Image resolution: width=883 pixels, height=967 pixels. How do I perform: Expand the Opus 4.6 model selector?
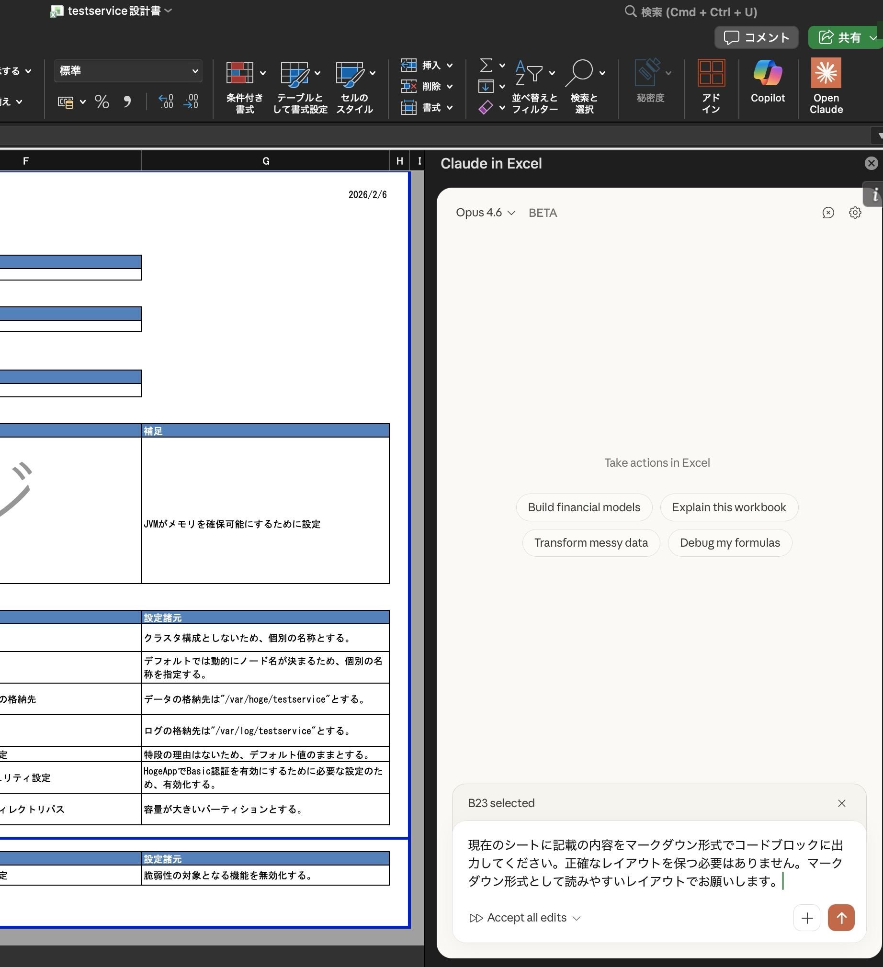tap(485, 213)
